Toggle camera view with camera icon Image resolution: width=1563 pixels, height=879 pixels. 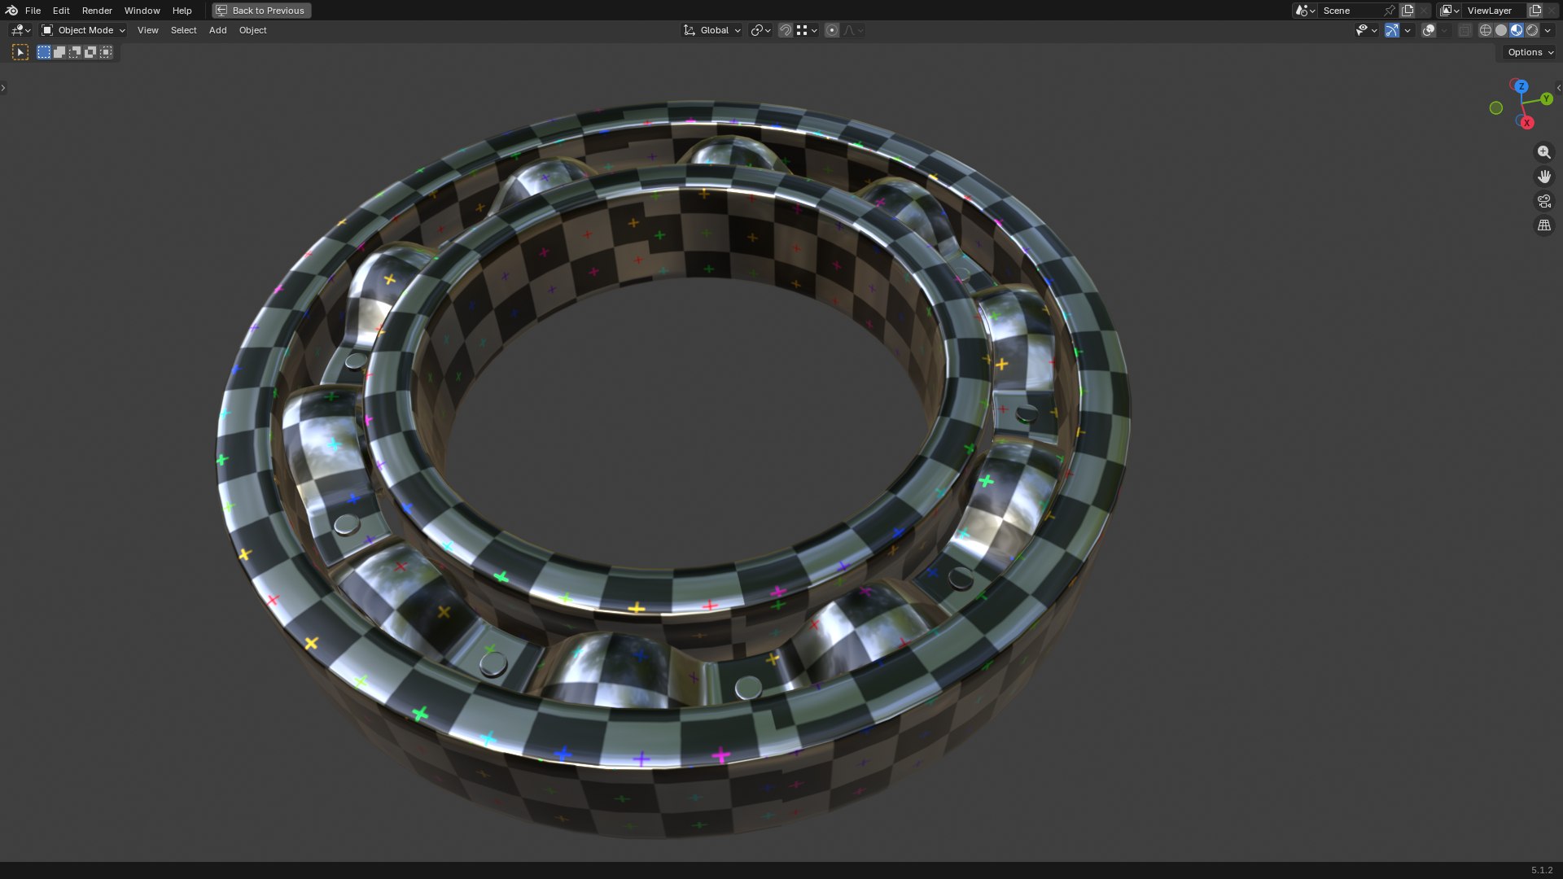coord(1543,201)
